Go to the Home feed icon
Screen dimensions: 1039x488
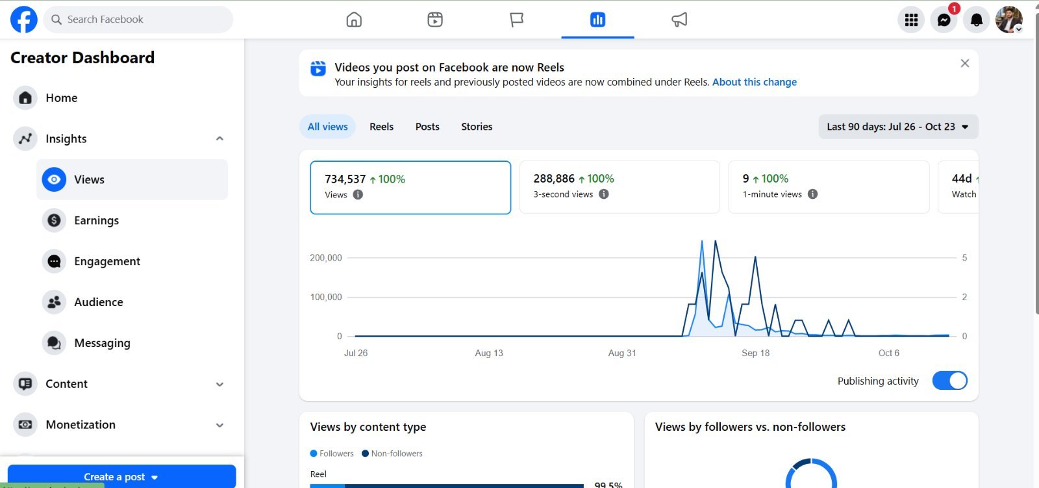(x=354, y=19)
